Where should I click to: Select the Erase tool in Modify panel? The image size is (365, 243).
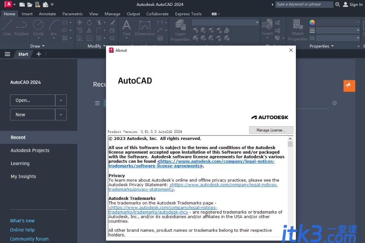(x=112, y=22)
